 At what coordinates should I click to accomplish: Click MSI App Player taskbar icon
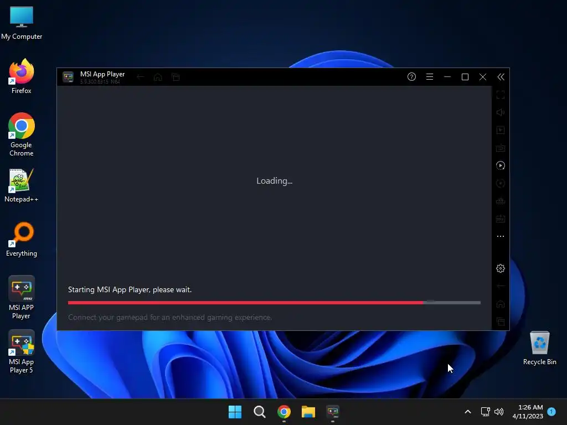coord(333,412)
